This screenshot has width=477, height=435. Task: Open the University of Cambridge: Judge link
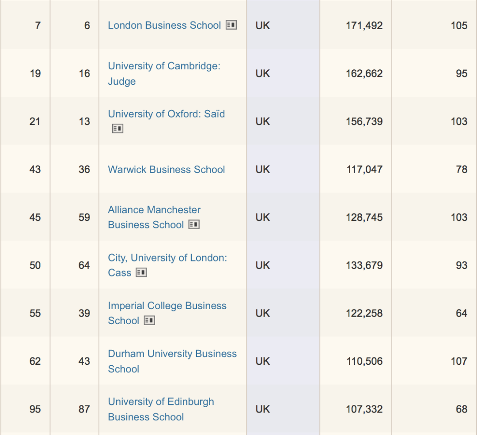[164, 74]
